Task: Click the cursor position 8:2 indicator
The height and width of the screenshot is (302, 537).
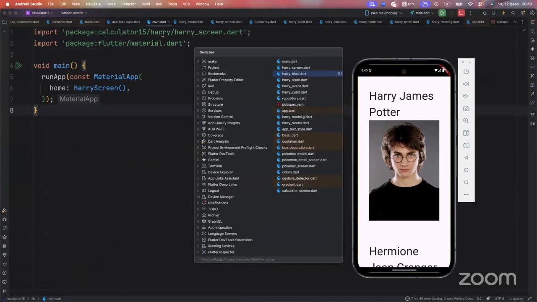Action: [x=479, y=299]
